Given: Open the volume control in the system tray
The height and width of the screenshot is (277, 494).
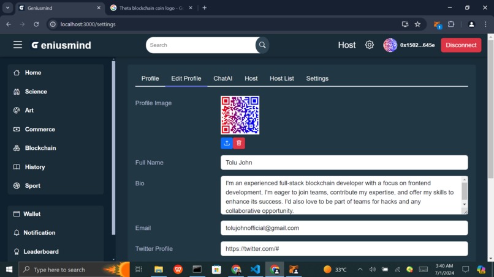Looking at the screenshot, I should (373, 270).
